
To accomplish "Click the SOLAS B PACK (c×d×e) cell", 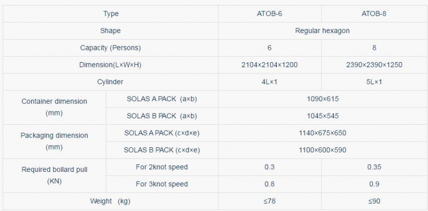I will [x=162, y=150].
